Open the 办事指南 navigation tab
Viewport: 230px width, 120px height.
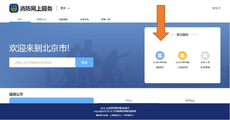pos(63,19)
